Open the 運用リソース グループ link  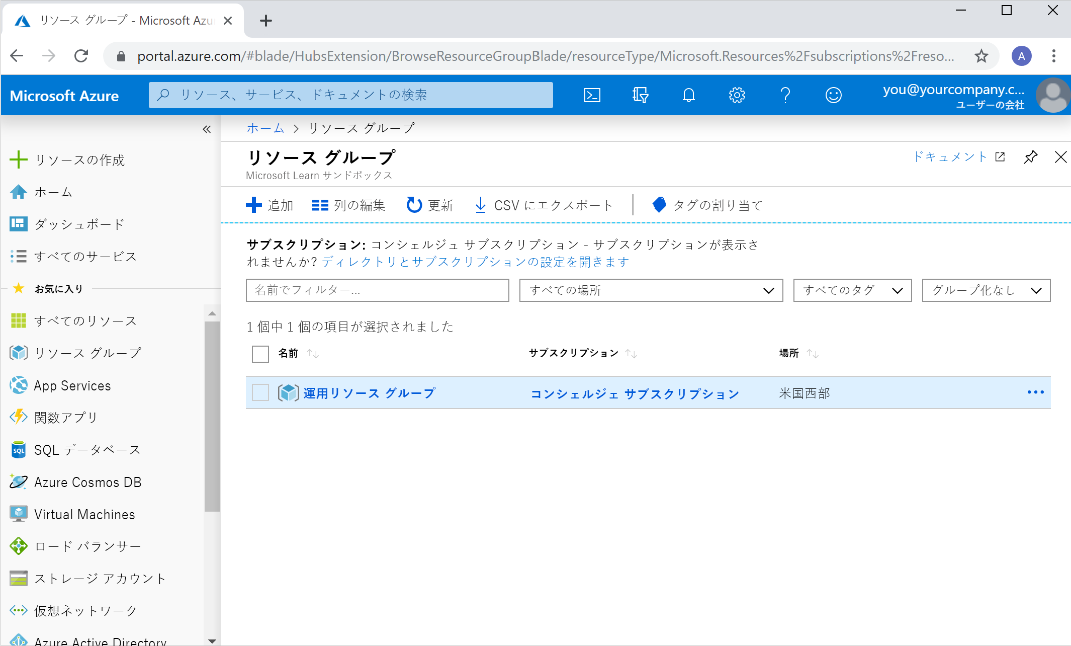pyautogui.click(x=369, y=393)
